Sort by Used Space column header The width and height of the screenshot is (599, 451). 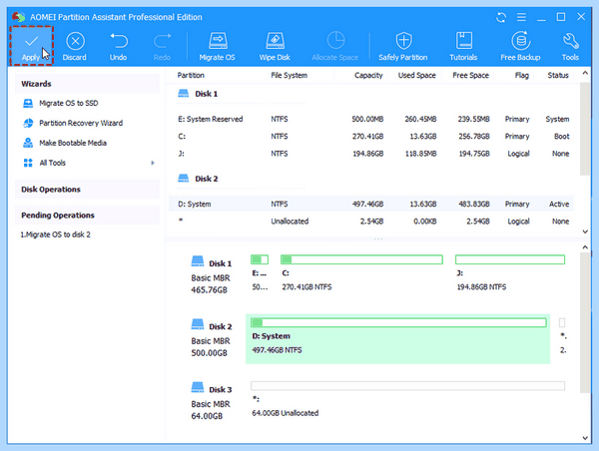tap(416, 75)
